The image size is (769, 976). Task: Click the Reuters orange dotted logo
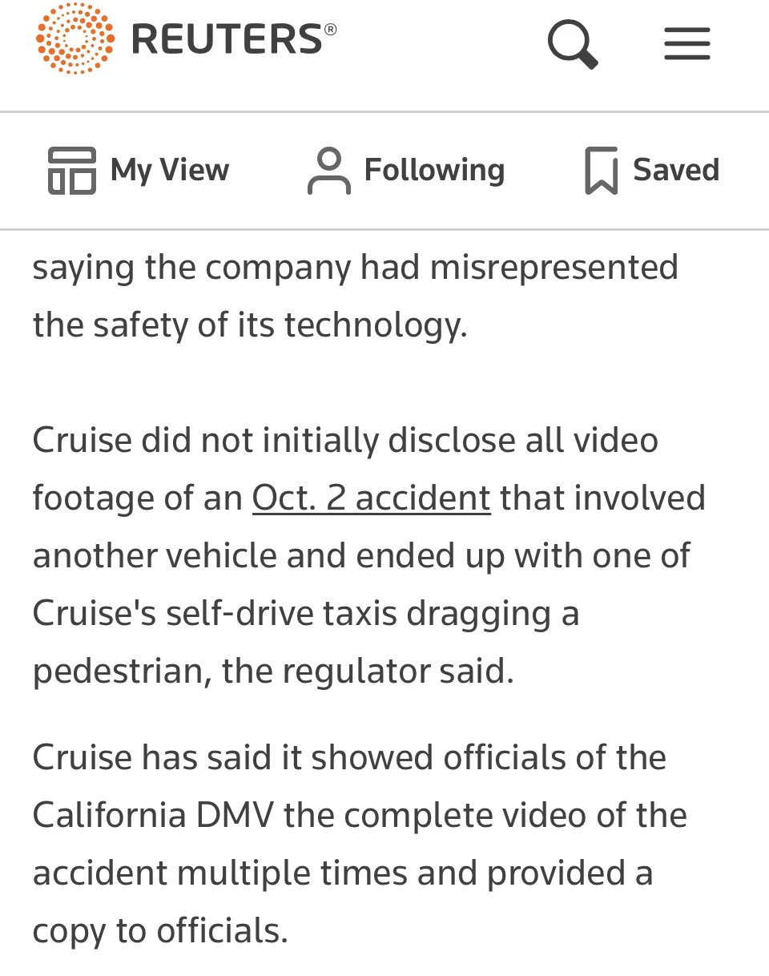(75, 38)
